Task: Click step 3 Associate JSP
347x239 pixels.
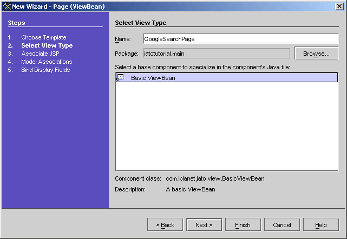Action: click(x=40, y=54)
